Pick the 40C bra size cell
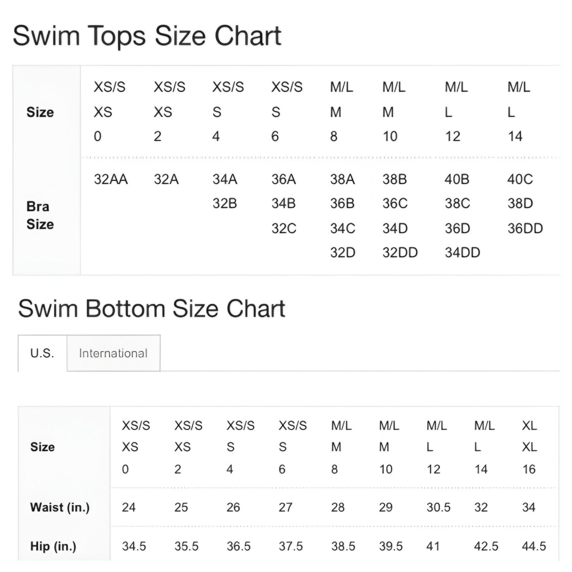Screen dimensions: 572x572 [520, 179]
